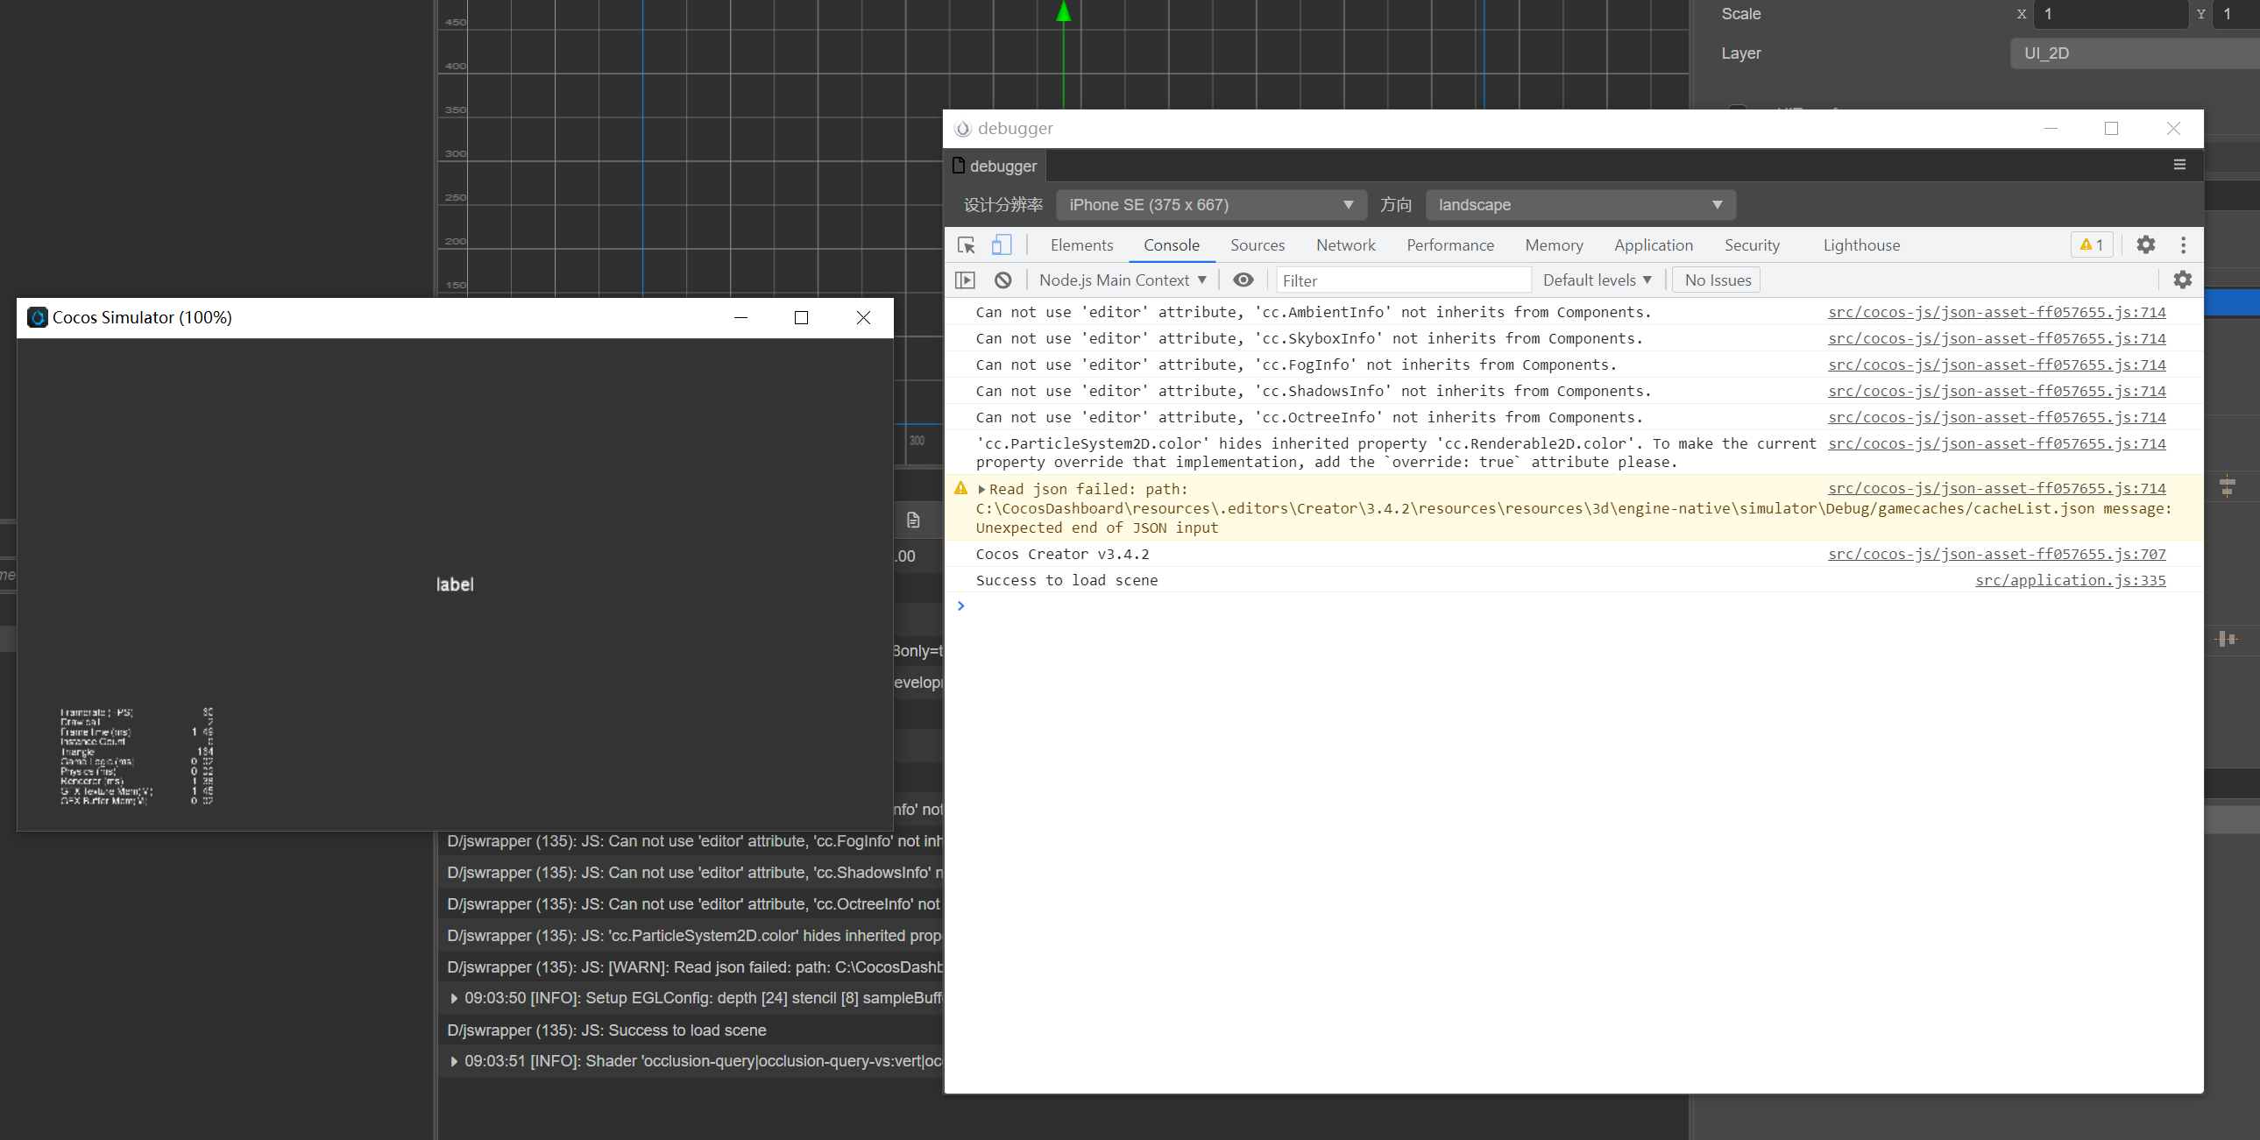Open the iPhone SE resolution dropdown
The image size is (2260, 1140).
pyautogui.click(x=1211, y=204)
